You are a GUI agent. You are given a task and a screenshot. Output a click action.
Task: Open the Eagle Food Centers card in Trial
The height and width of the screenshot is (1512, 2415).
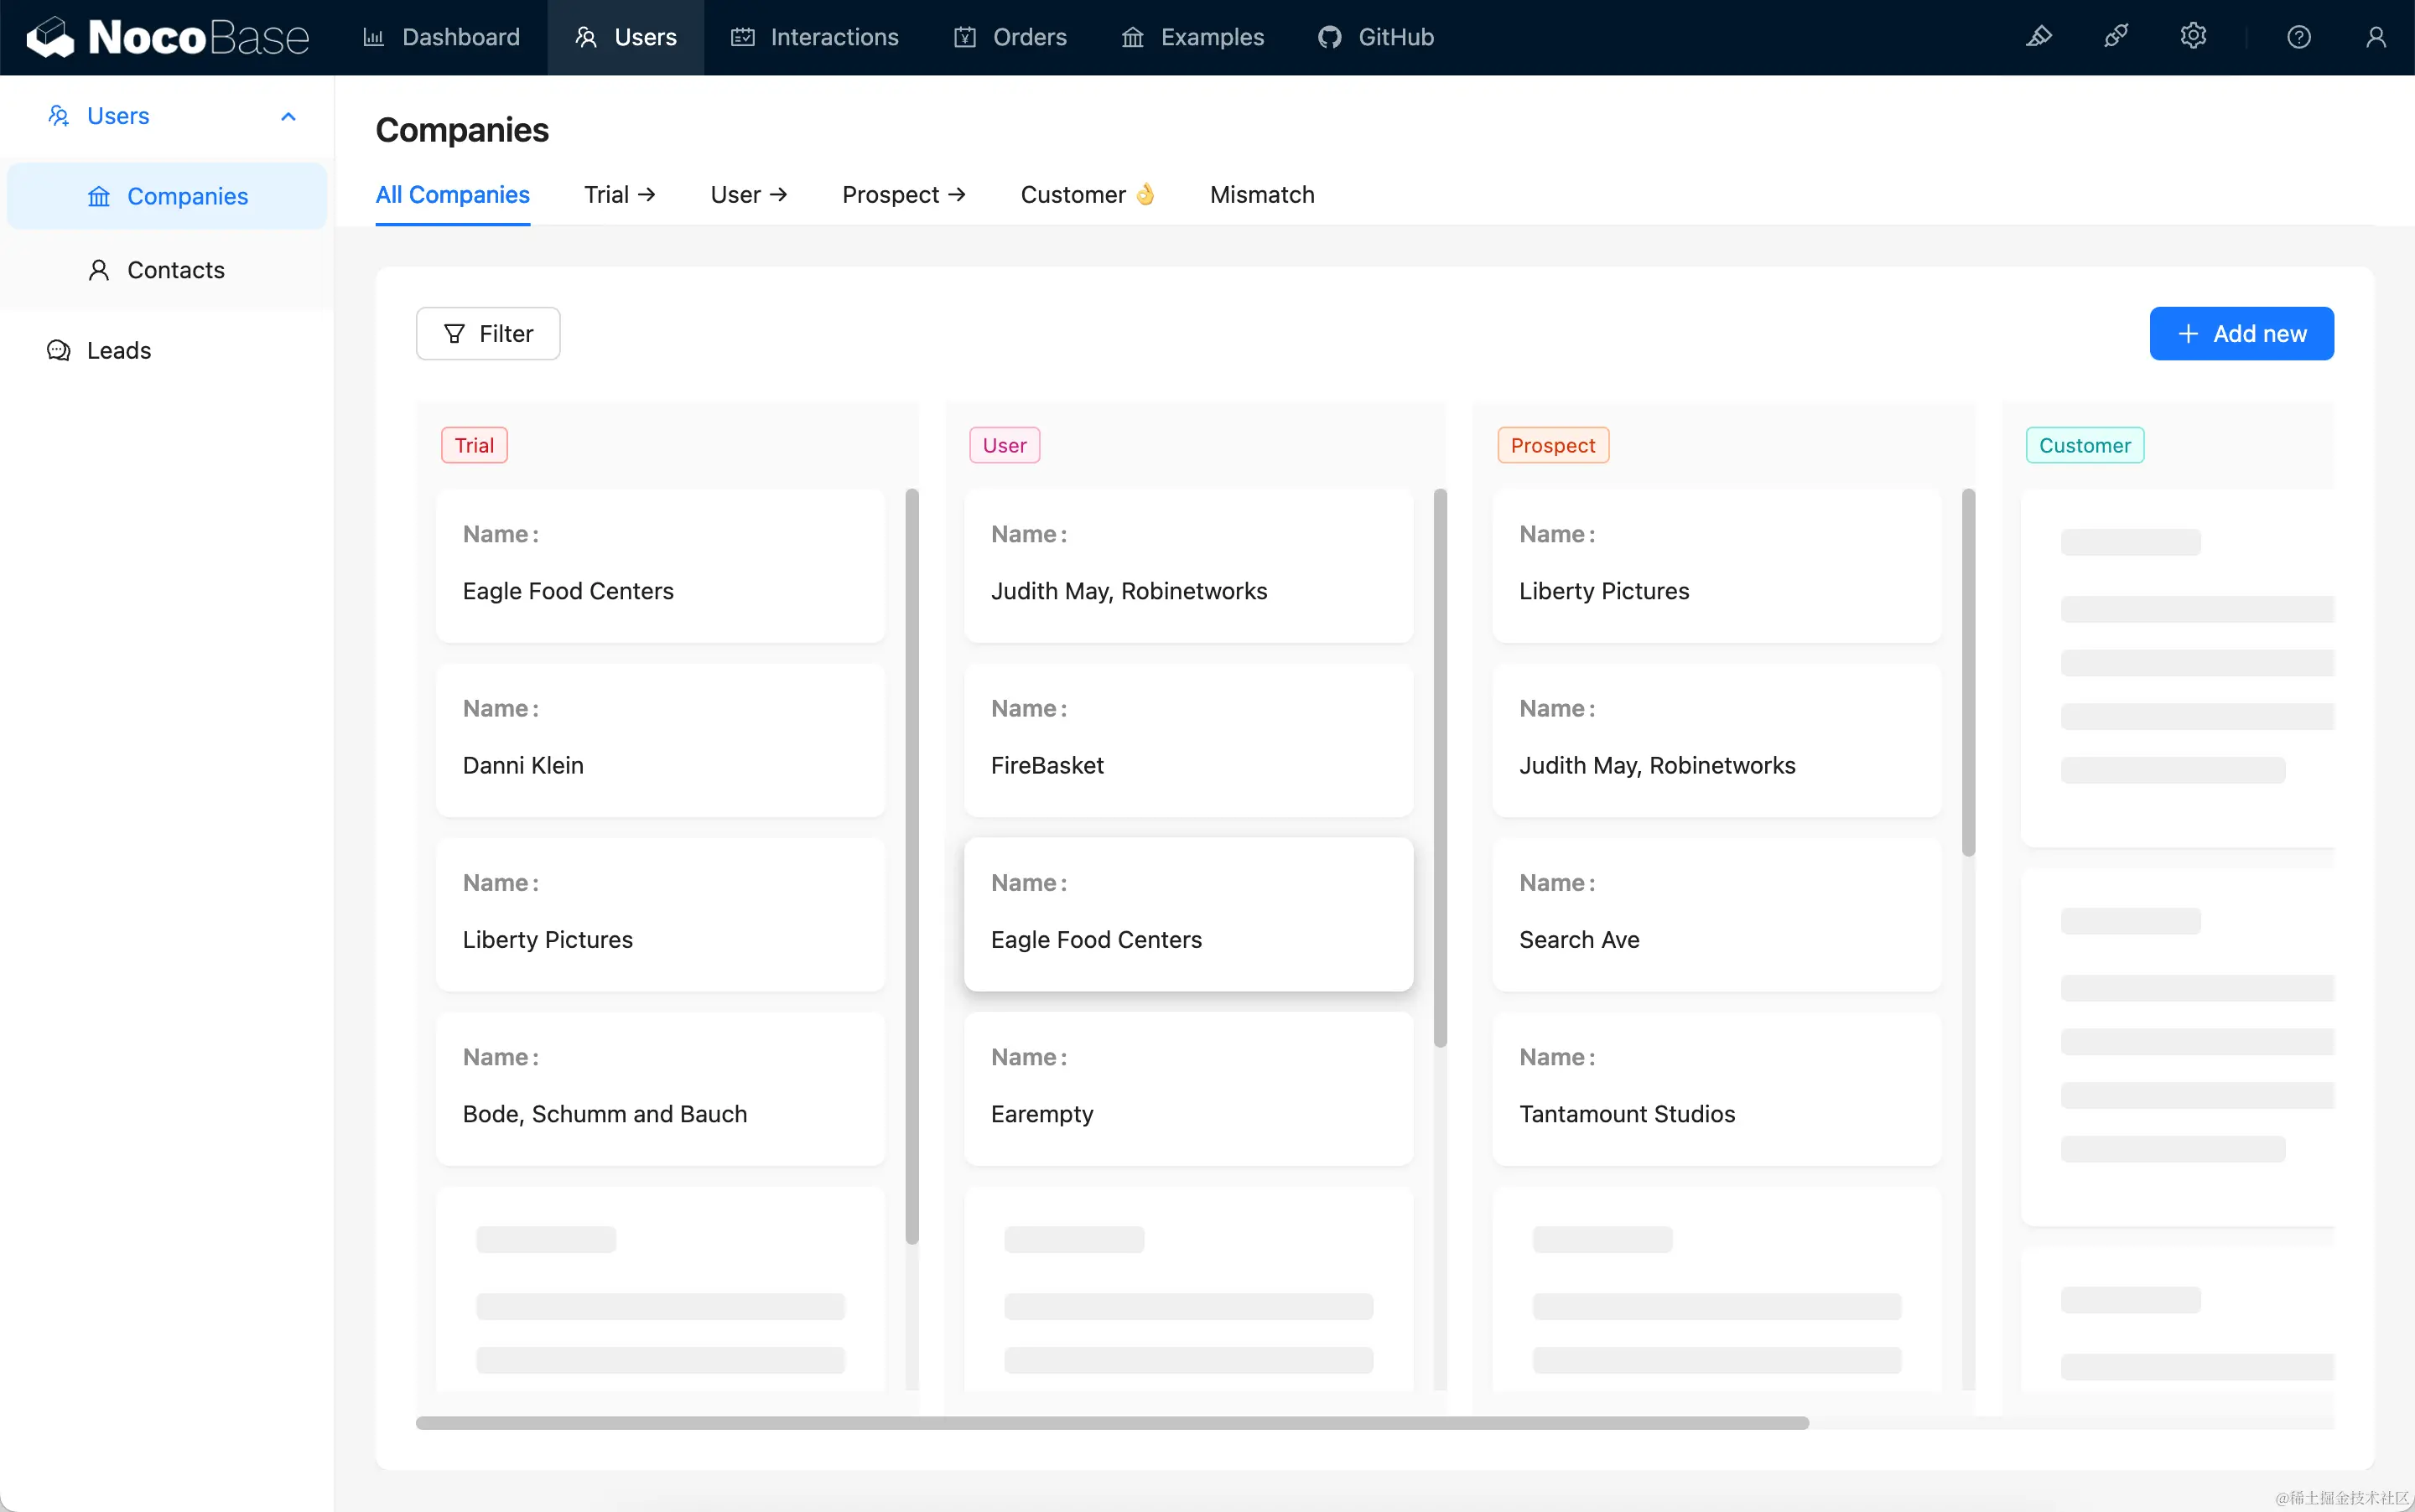pos(660,565)
